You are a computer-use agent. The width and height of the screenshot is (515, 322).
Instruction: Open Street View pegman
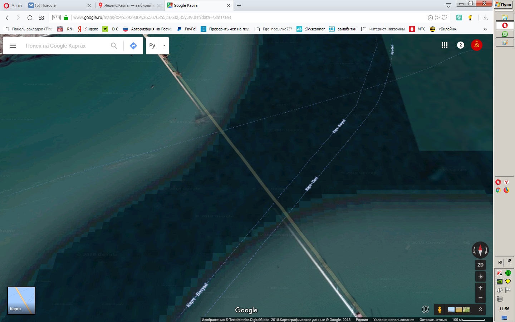tap(440, 309)
